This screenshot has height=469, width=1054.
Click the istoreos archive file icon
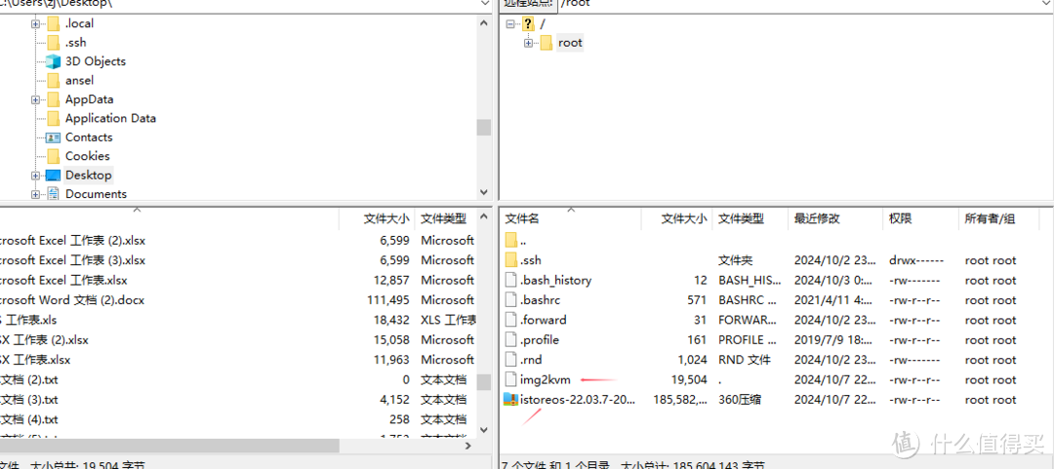pos(510,400)
